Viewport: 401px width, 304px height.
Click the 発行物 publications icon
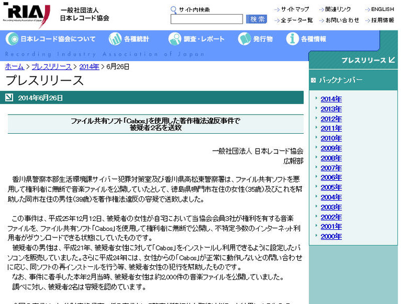[x=244, y=39]
